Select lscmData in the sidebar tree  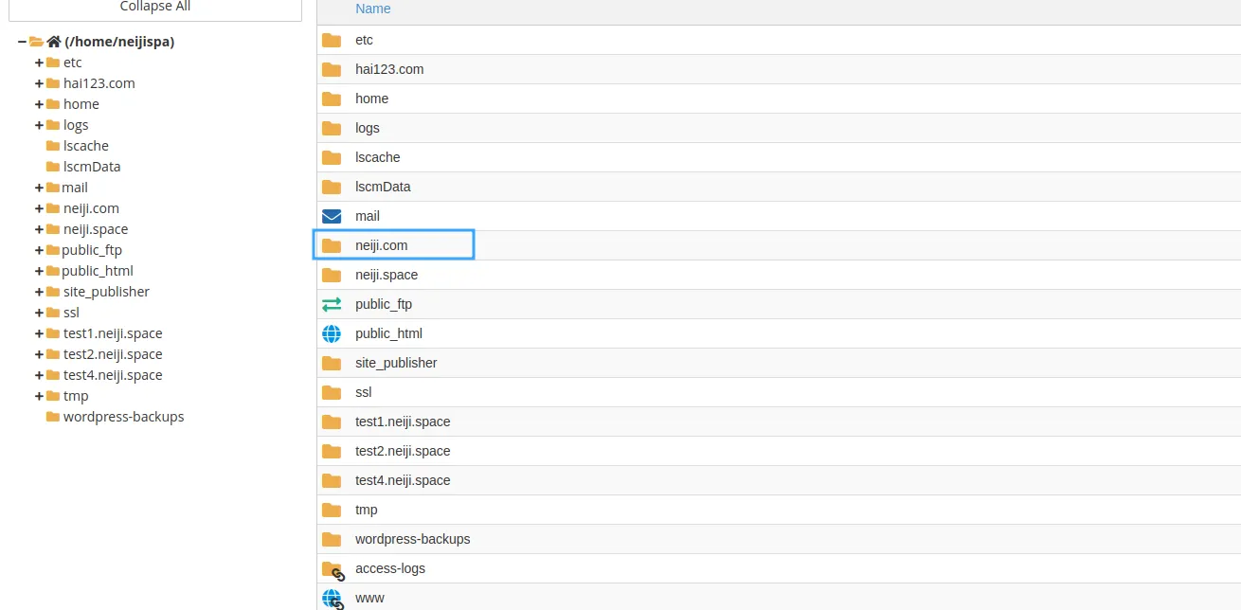click(x=92, y=167)
